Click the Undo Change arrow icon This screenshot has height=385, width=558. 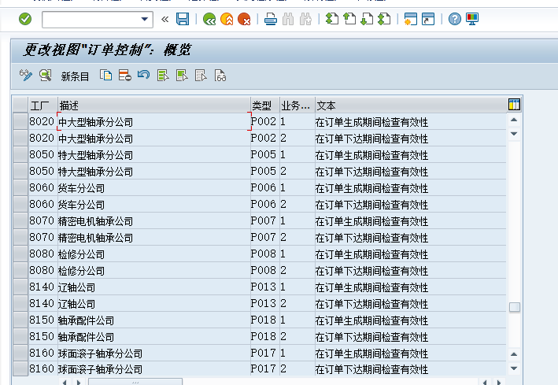144,75
